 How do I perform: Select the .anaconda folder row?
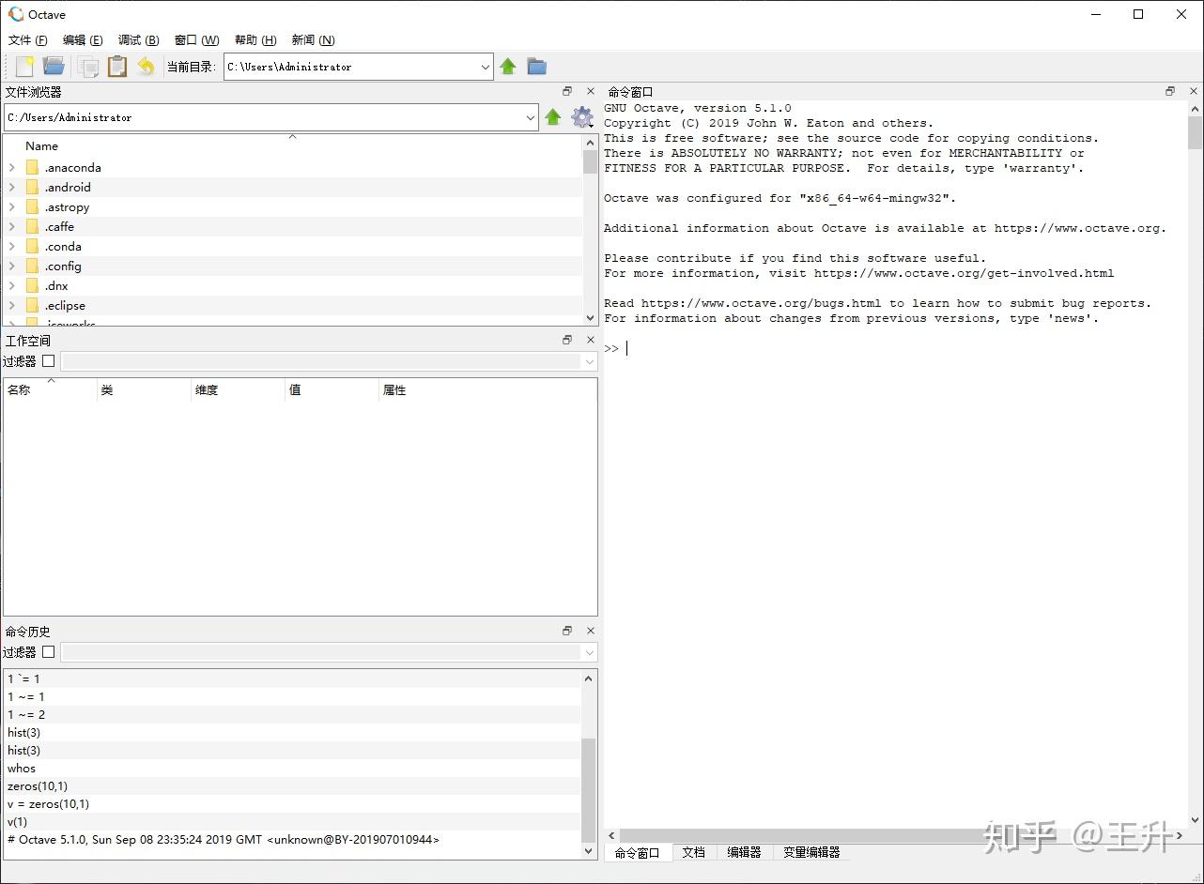pos(293,167)
